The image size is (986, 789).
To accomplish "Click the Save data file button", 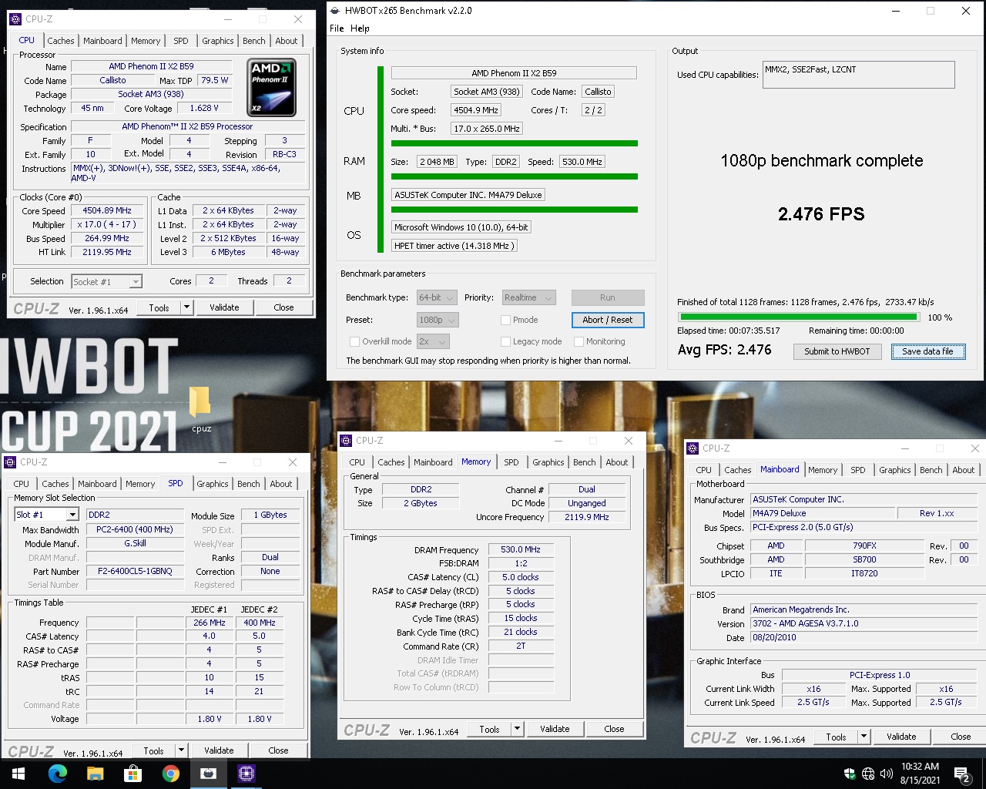I will point(927,351).
